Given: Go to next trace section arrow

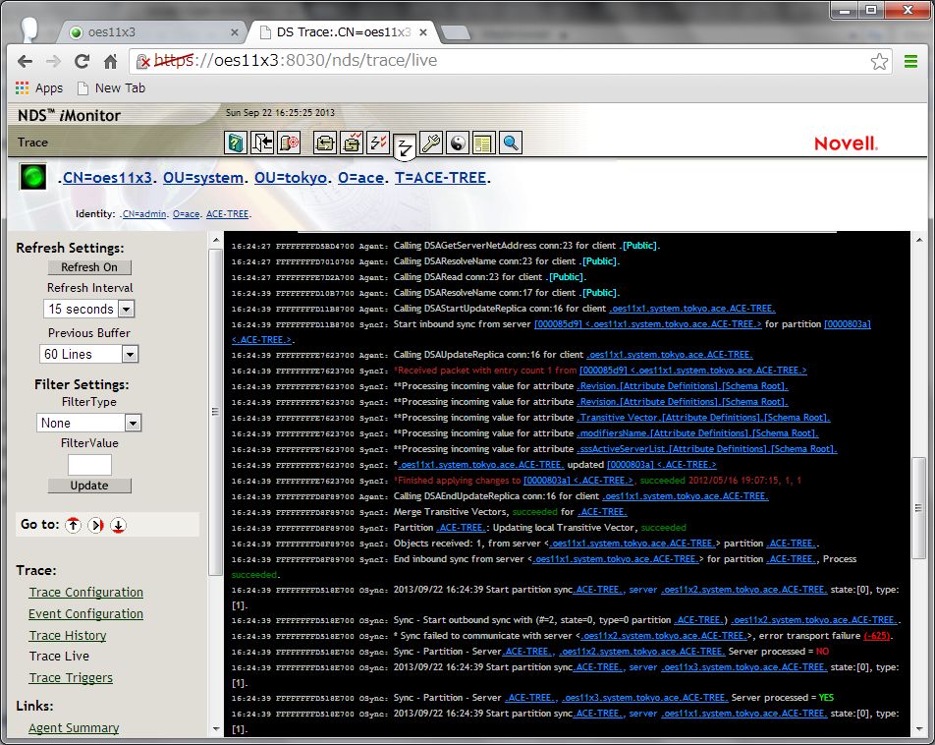Looking at the screenshot, I should tap(95, 525).
